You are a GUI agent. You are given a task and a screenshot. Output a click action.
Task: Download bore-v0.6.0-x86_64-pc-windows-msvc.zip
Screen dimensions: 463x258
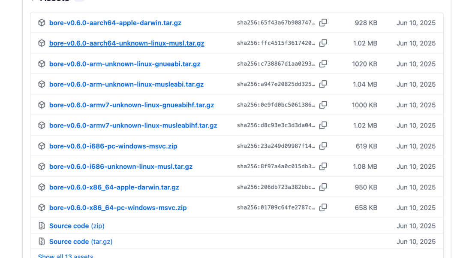click(x=118, y=208)
